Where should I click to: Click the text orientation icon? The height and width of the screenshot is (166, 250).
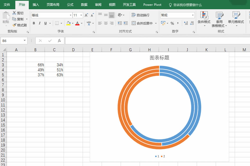(x=120, y=15)
